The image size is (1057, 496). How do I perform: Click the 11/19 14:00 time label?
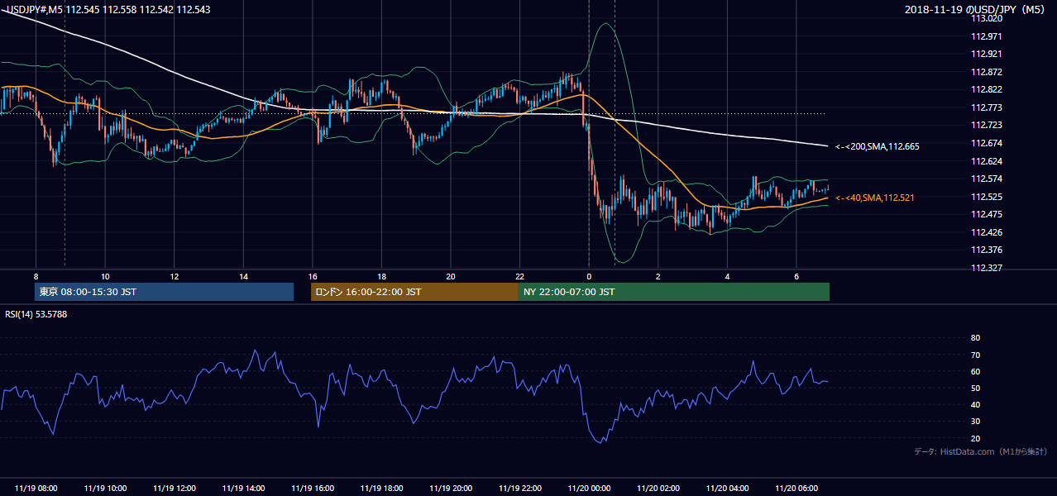click(244, 489)
